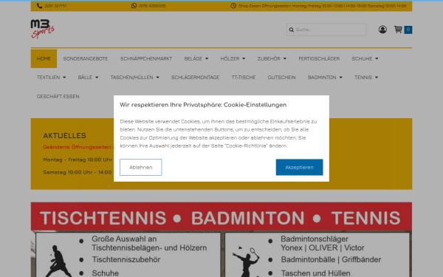Viewport: 443px width, 277px height.
Task: Decline cookies with Ablehnen button
Action: (141, 168)
